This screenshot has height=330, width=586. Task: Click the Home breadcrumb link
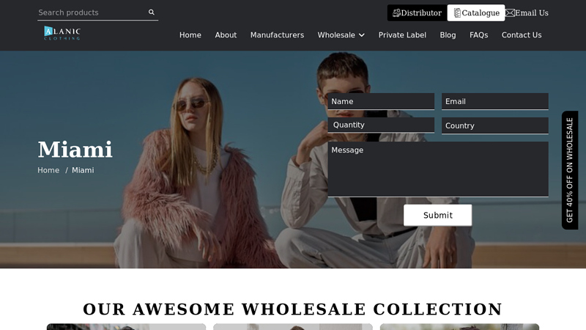[48, 170]
